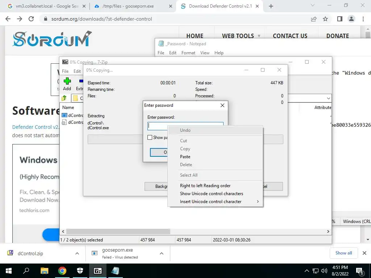Viewport: 371px width, 278px height.
Task: Open the notification center icon
Action: [x=359, y=271]
